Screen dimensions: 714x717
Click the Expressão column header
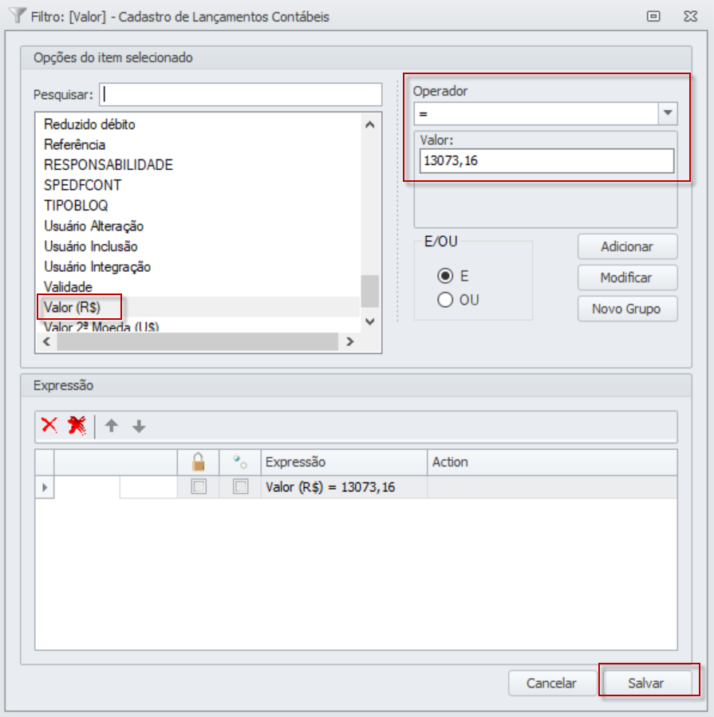click(344, 462)
